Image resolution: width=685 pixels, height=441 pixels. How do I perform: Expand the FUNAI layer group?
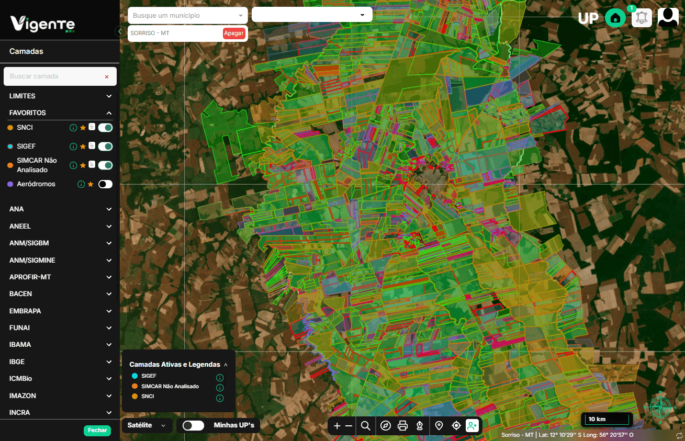(60, 328)
